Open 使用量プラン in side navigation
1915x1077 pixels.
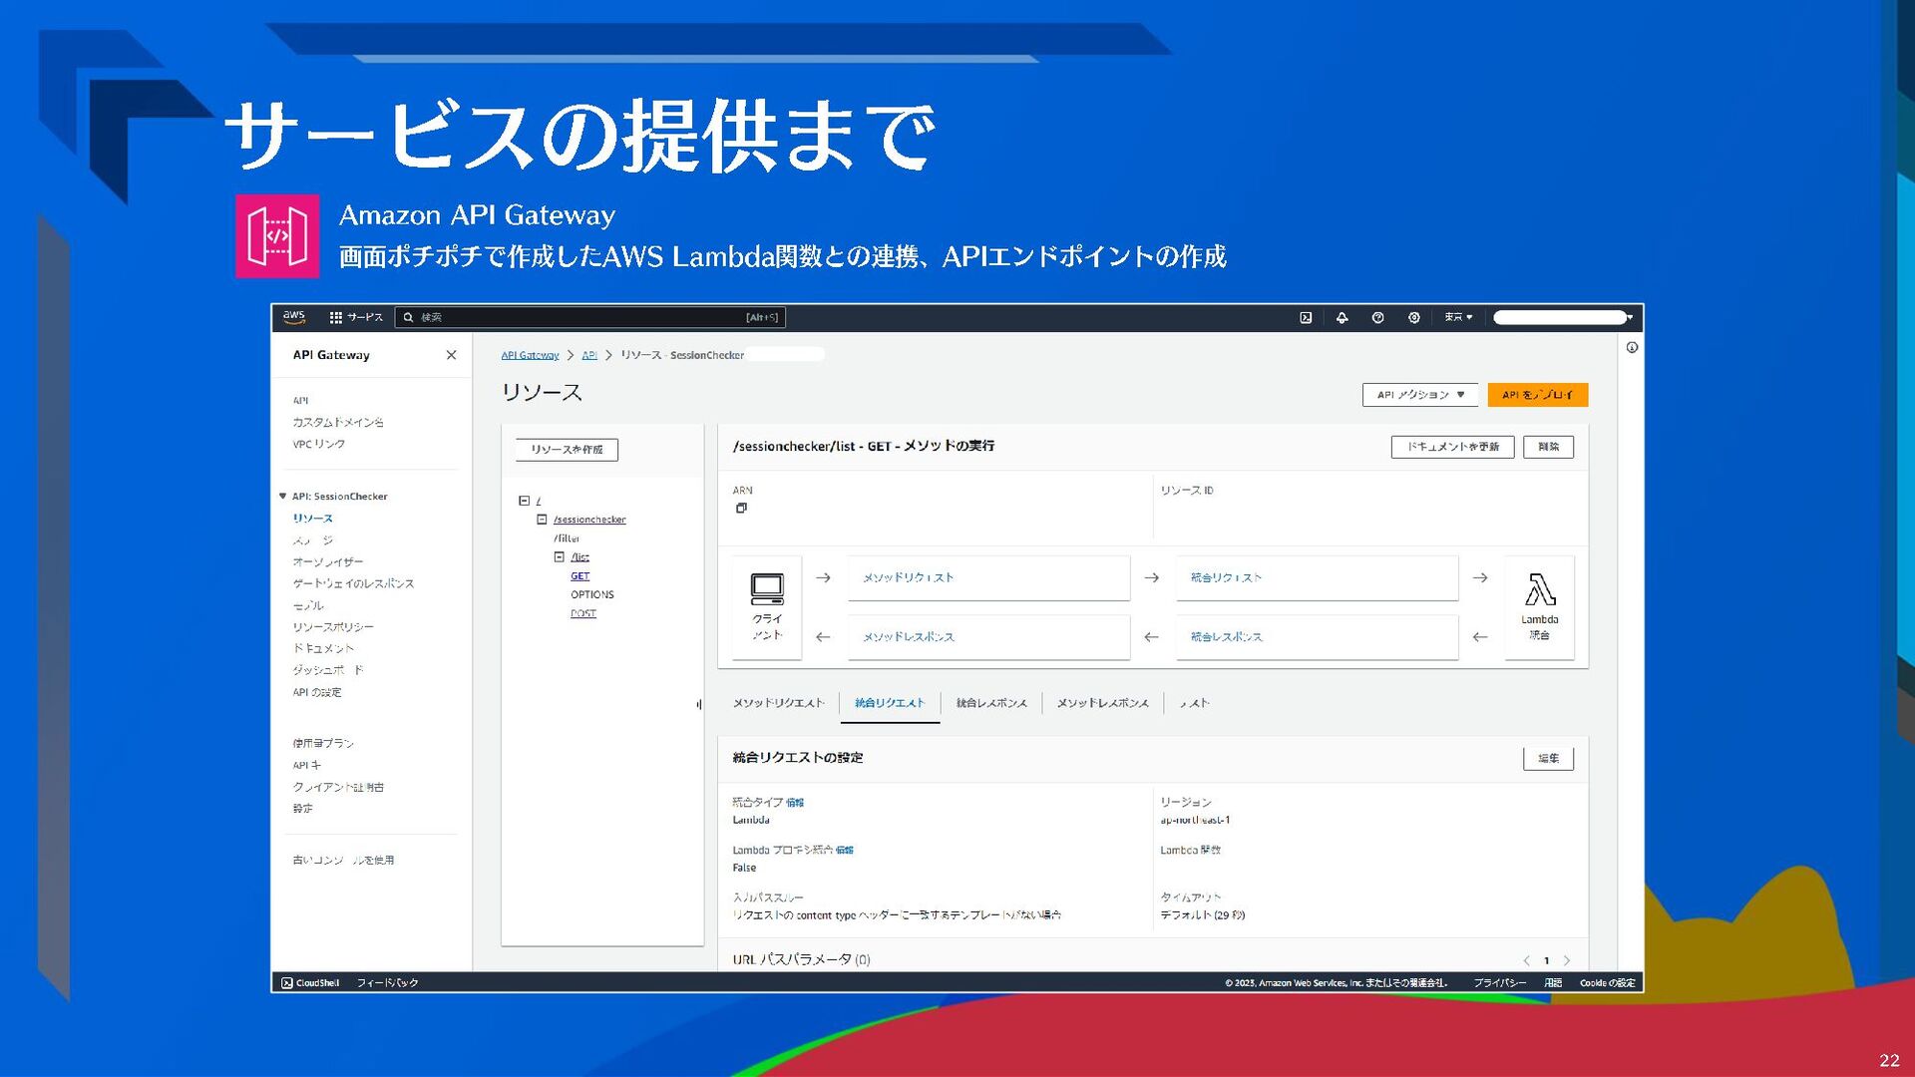click(323, 744)
